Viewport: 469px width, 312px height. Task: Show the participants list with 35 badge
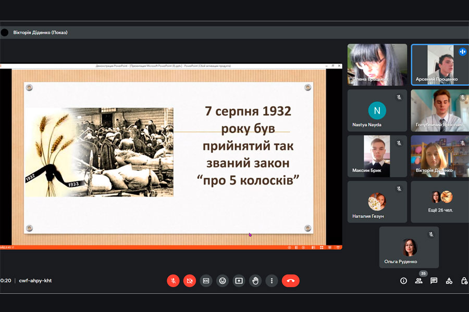click(x=419, y=281)
